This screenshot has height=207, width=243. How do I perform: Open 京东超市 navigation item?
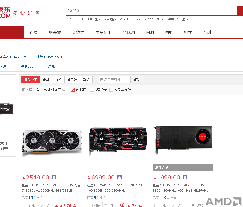(x=103, y=32)
